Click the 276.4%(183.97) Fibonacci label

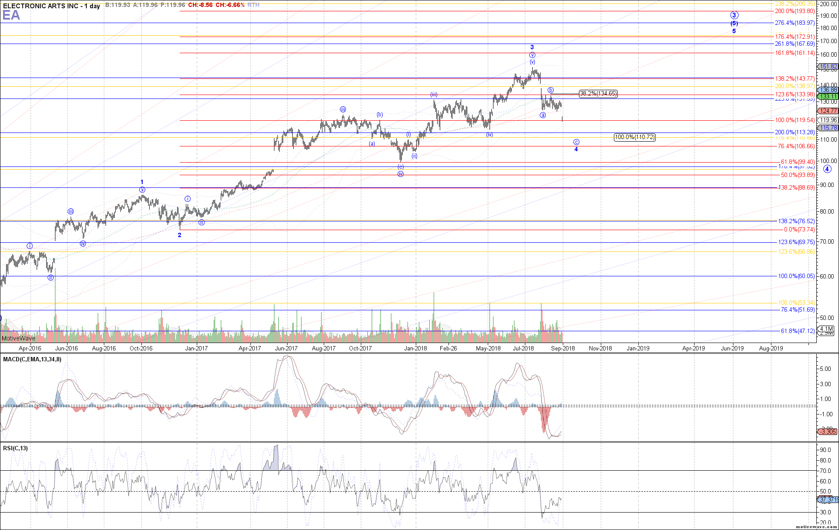coord(794,23)
